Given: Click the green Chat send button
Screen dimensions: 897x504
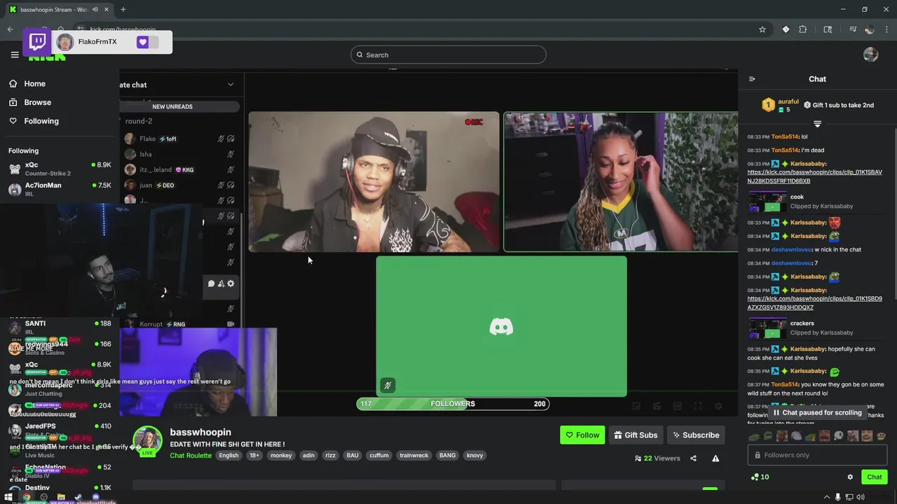Looking at the screenshot, I should pos(874,477).
